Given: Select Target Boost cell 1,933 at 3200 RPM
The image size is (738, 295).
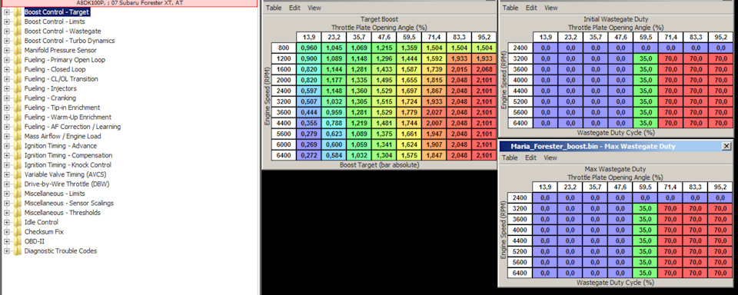Looking at the screenshot, I should coord(434,101).
